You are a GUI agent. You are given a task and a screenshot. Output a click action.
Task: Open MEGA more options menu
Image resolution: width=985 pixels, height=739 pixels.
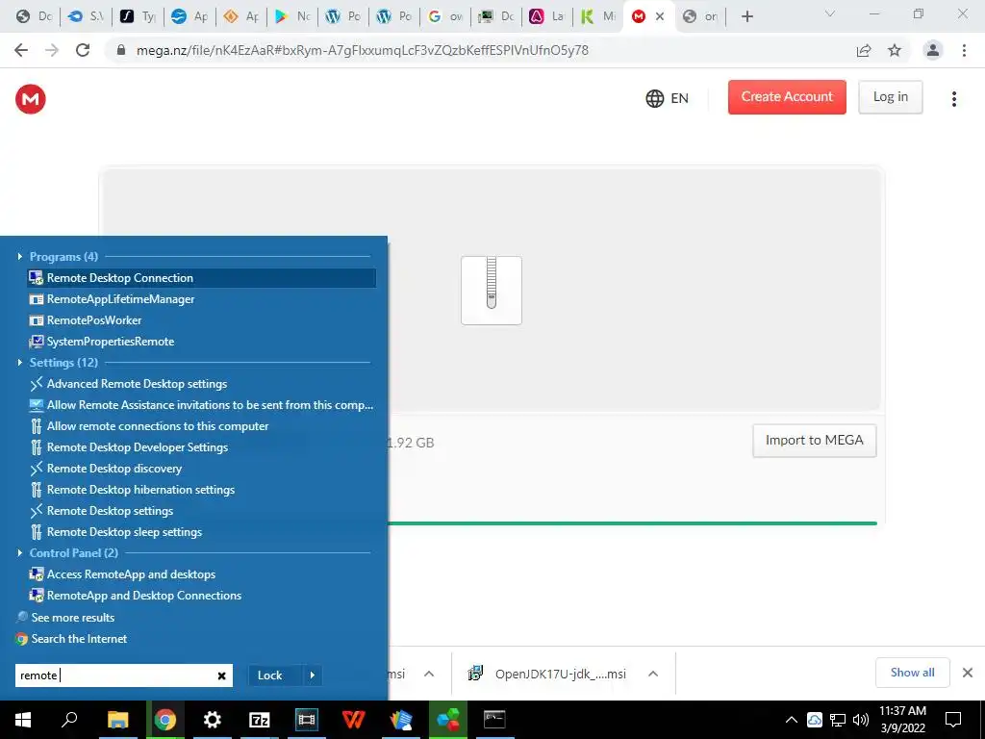point(953,99)
